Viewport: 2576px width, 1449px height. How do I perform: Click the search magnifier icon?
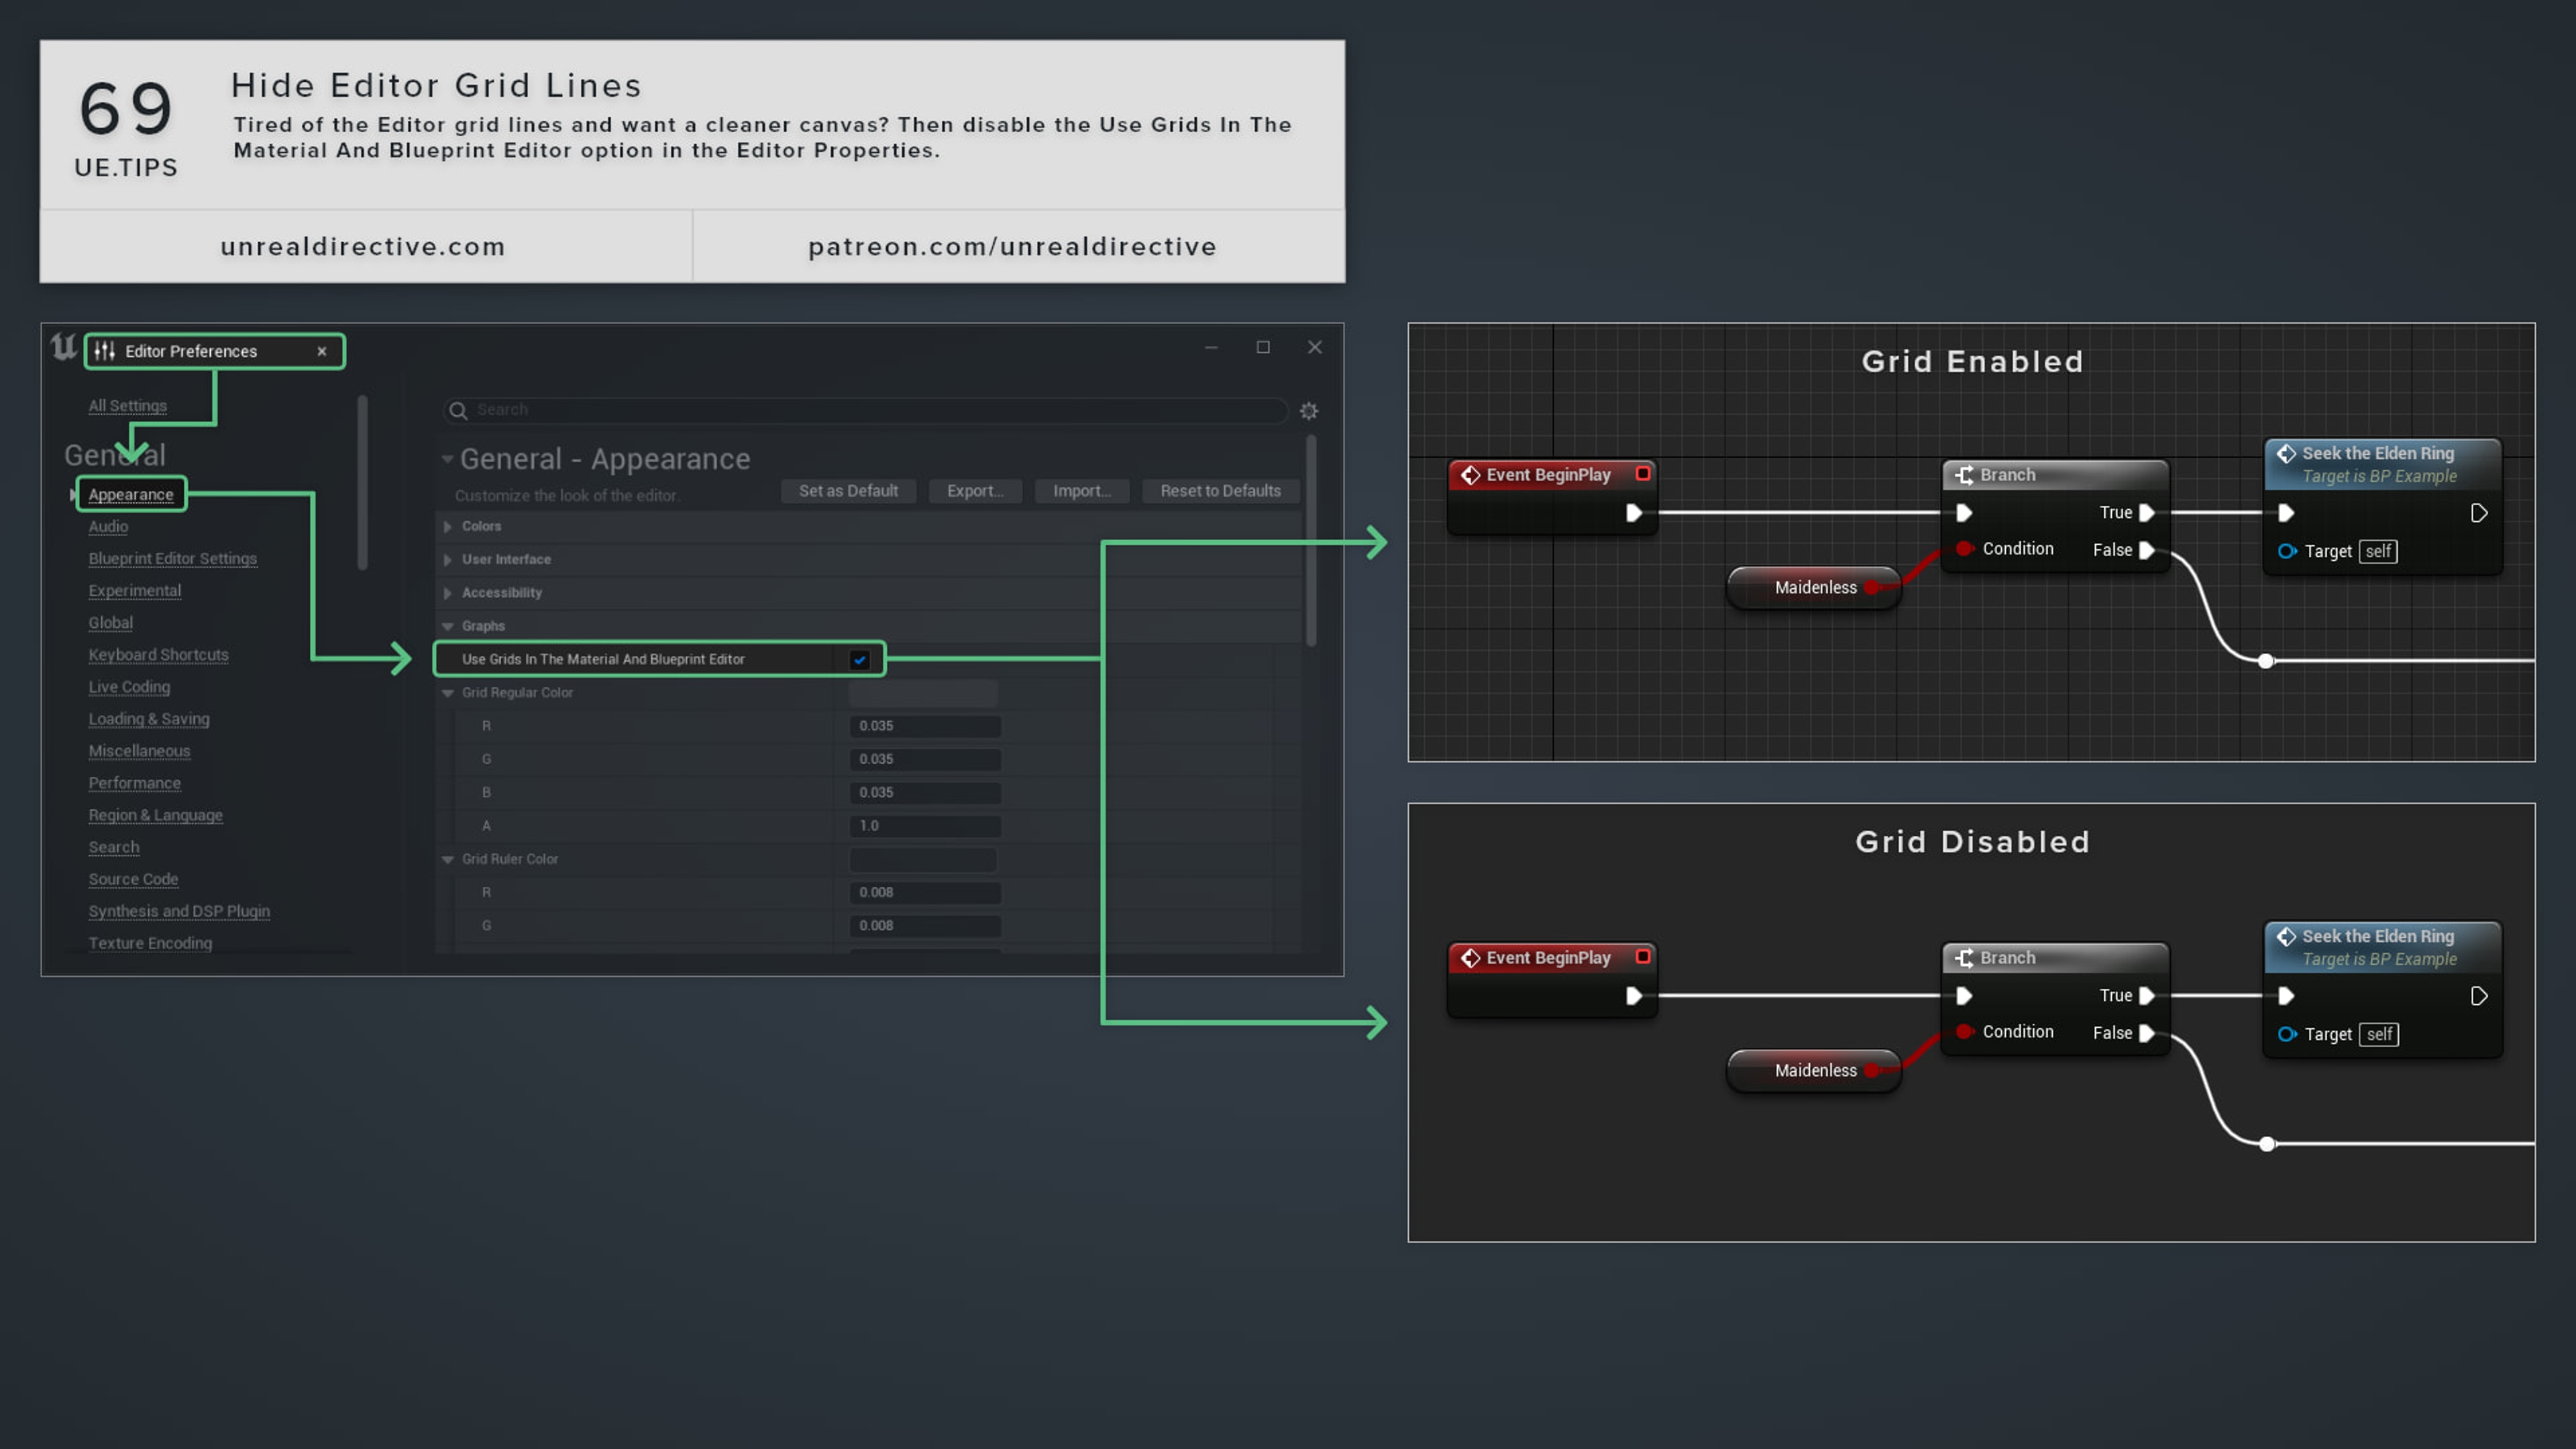pyautogui.click(x=458, y=410)
